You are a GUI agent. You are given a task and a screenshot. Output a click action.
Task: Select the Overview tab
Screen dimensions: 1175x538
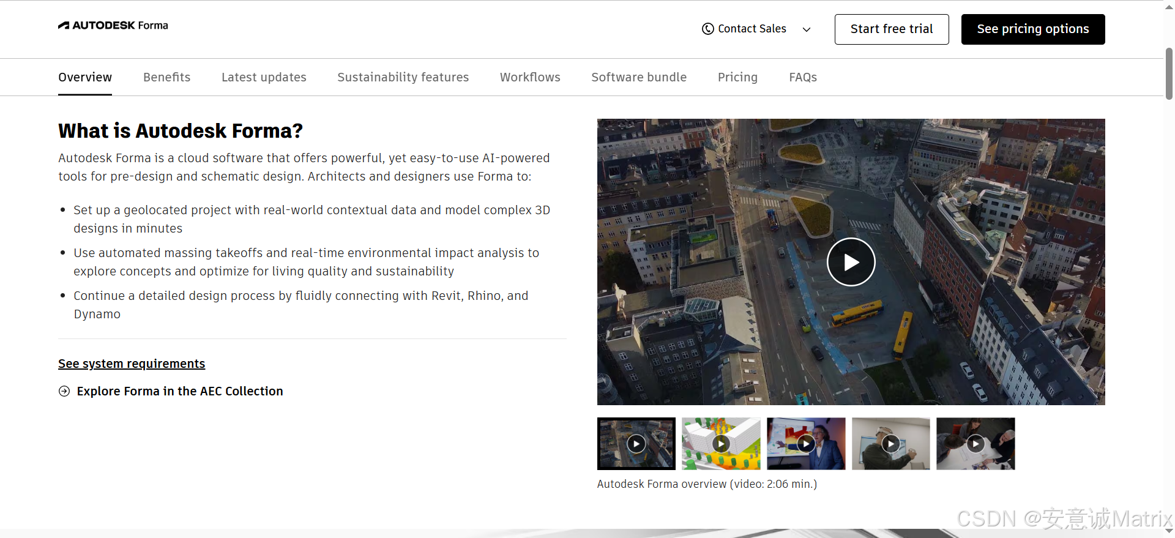click(x=85, y=77)
